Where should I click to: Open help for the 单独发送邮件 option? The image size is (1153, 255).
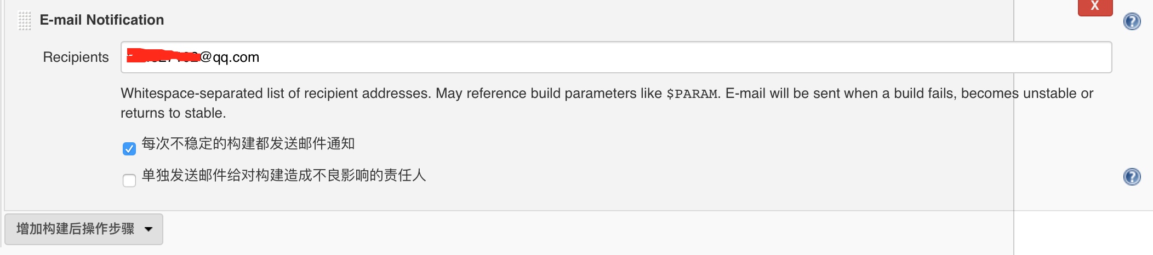(1132, 177)
